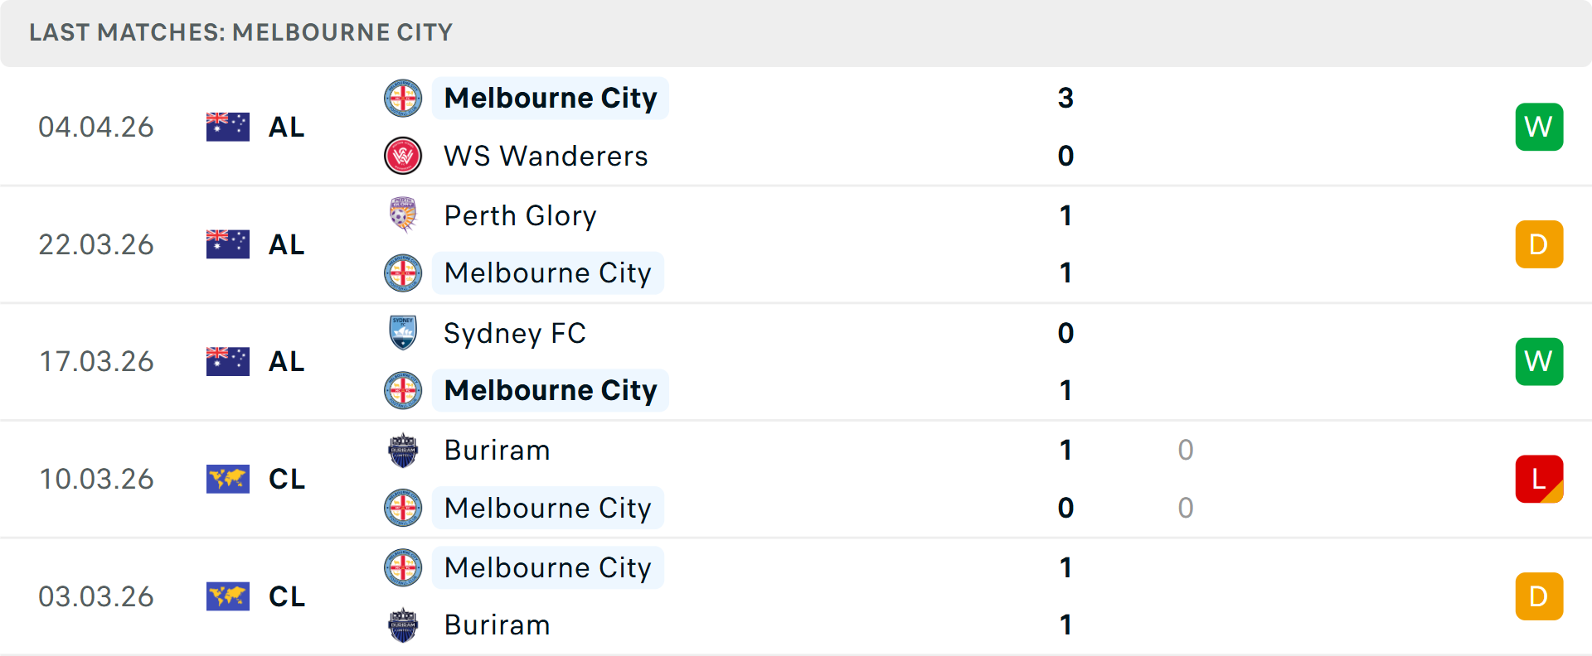Click the green W badge for the WS Wanderers match
This screenshot has width=1592, height=656.
pos(1539,126)
